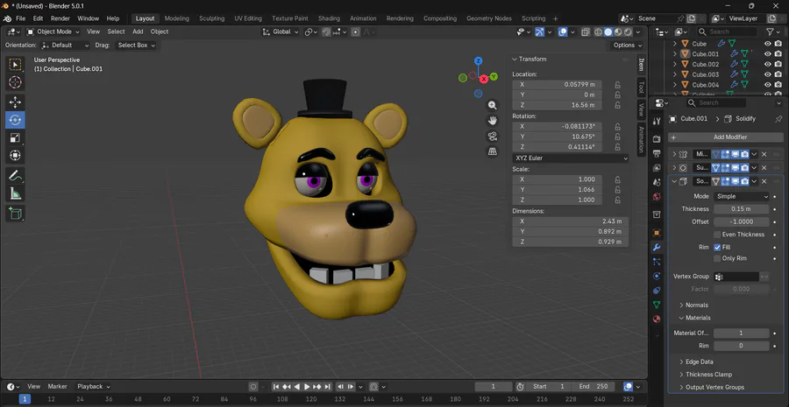The height and width of the screenshot is (407, 789).
Task: Open the Physics properties tab icon
Action: (x=656, y=276)
